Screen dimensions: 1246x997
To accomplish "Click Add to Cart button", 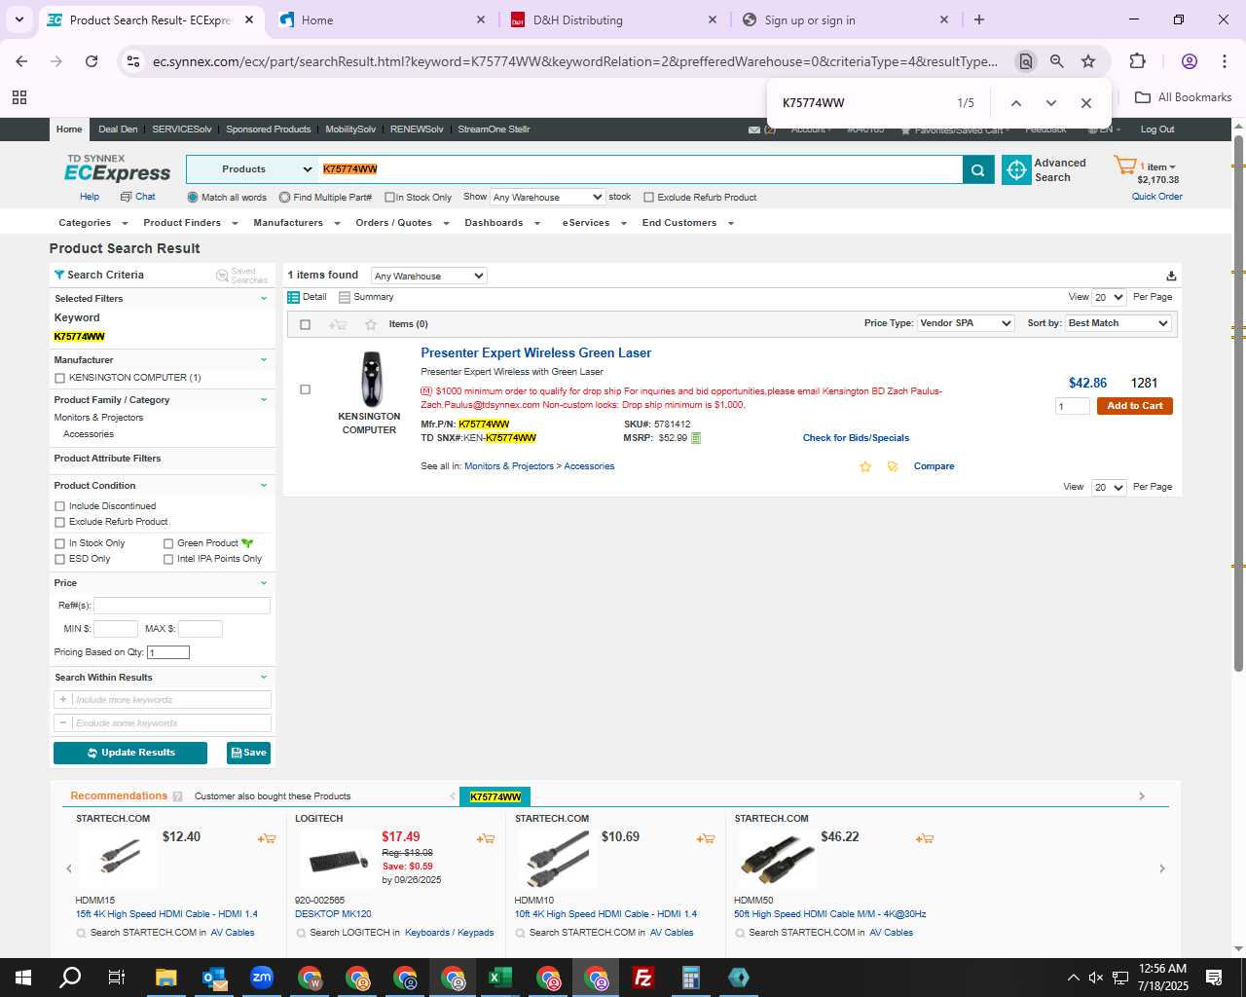I will tap(1135, 406).
